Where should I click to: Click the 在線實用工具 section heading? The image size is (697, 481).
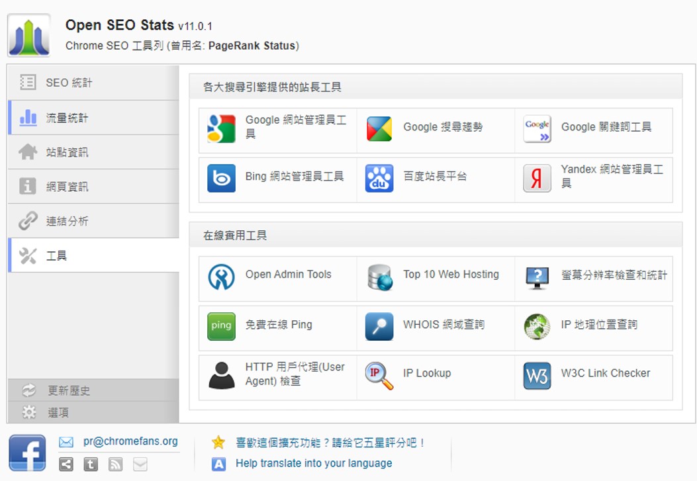pos(235,236)
